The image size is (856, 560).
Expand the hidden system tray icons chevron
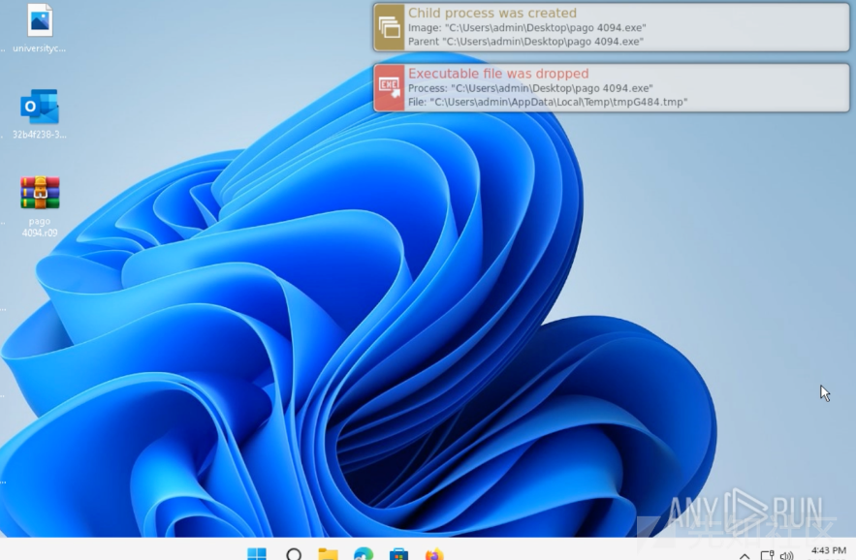pos(745,555)
